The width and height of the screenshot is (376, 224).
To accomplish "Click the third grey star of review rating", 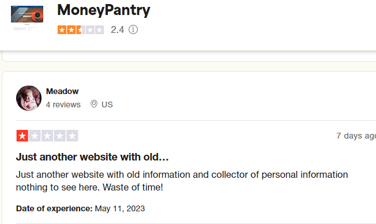I will [x=47, y=136].
